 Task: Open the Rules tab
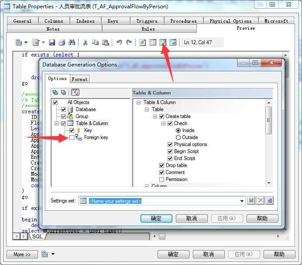pos(148,29)
